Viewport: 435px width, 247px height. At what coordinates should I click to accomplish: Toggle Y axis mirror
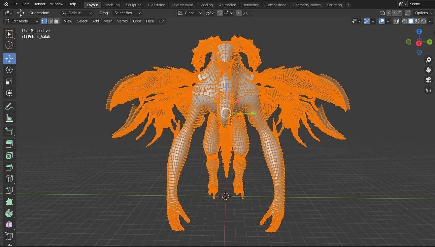tap(394, 13)
